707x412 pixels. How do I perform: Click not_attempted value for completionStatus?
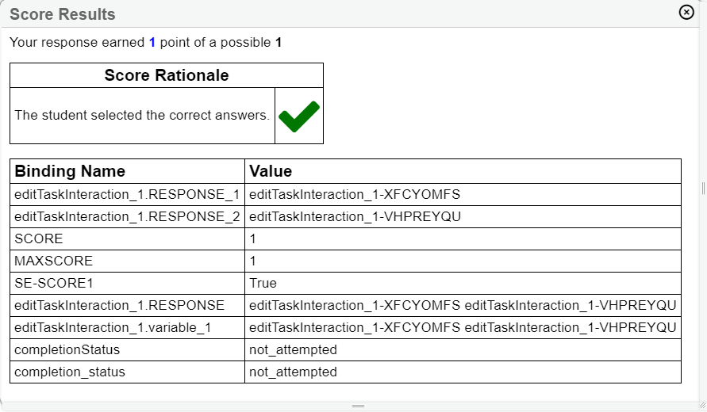293,350
